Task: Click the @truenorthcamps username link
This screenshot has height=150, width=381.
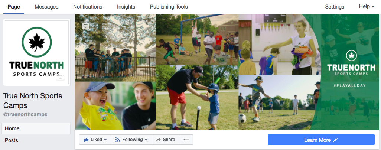Action: click(x=25, y=114)
